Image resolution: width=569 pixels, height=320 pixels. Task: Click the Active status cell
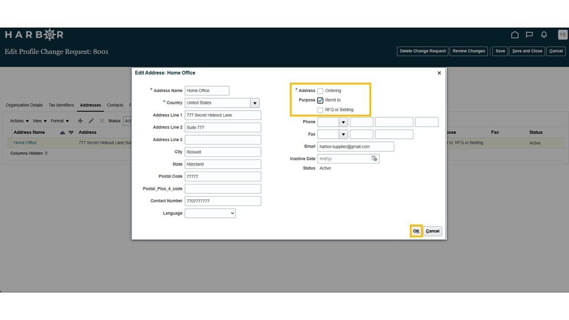pos(535,143)
